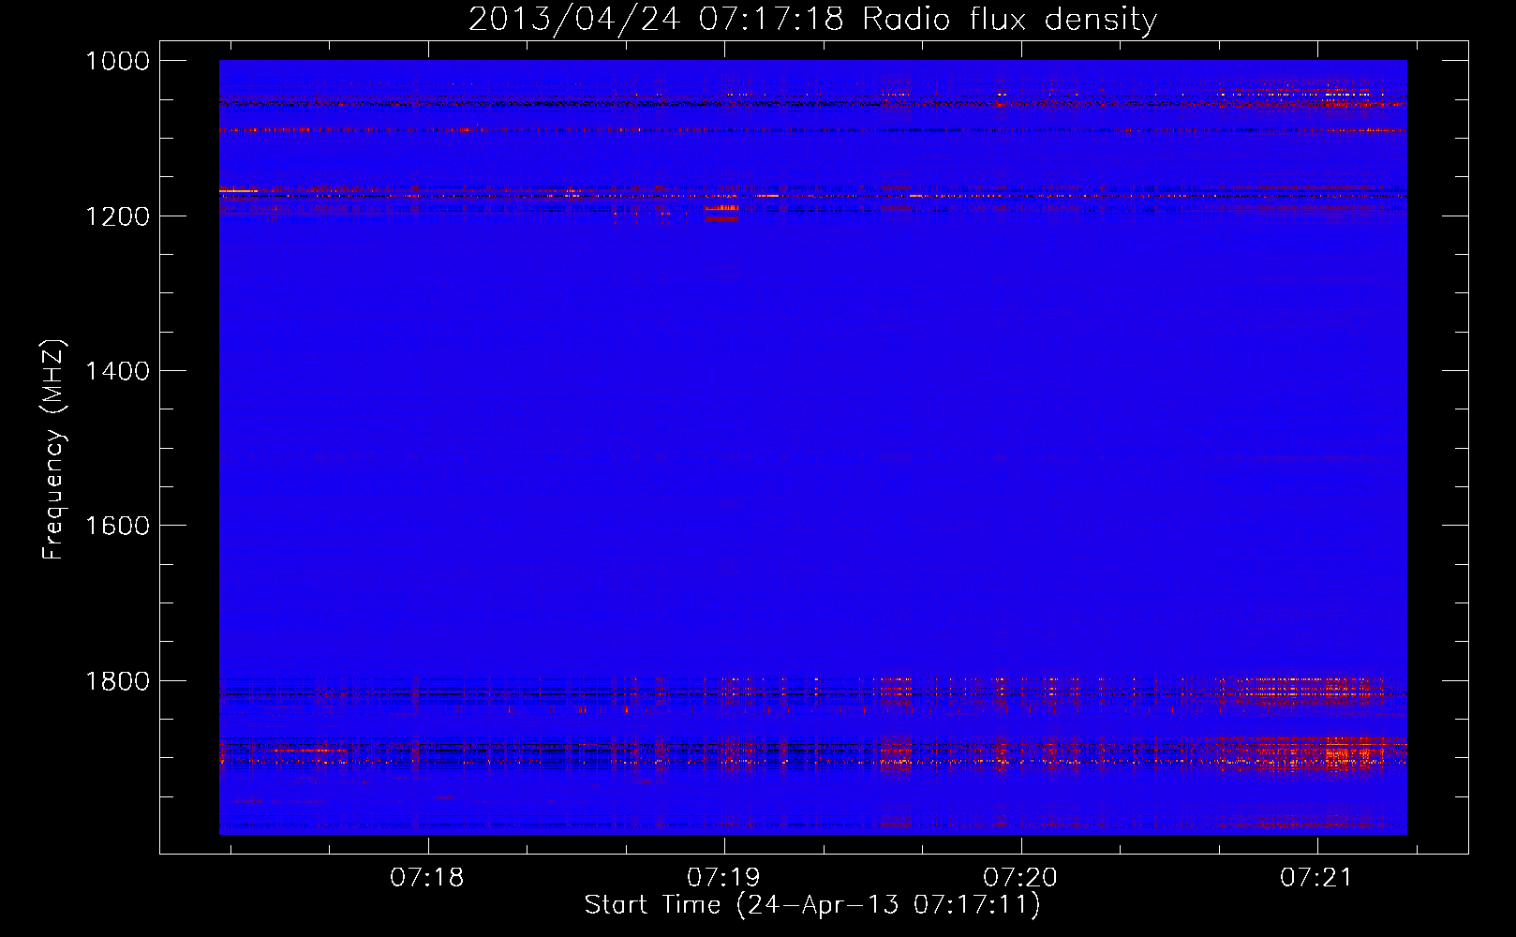Screen dimensions: 1516x937
Task: Click the 07:18 time tick label
Action: pyautogui.click(x=427, y=877)
